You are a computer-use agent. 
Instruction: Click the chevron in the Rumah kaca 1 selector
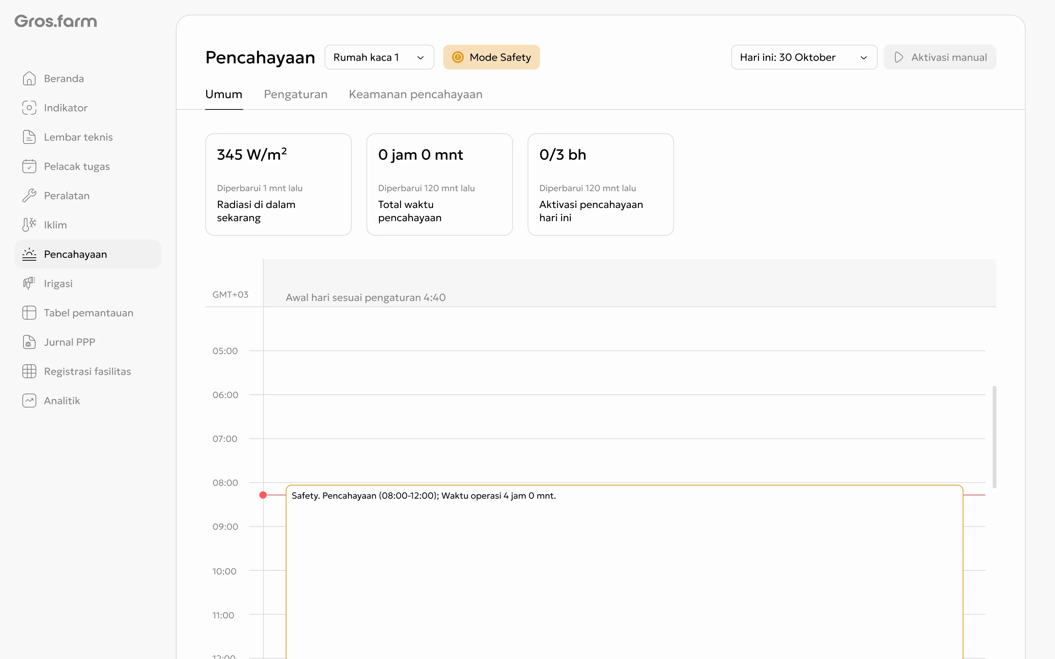pyautogui.click(x=420, y=57)
